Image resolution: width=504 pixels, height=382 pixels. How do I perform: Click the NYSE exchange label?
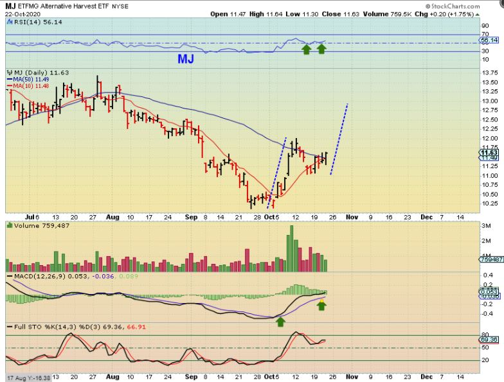coord(120,6)
